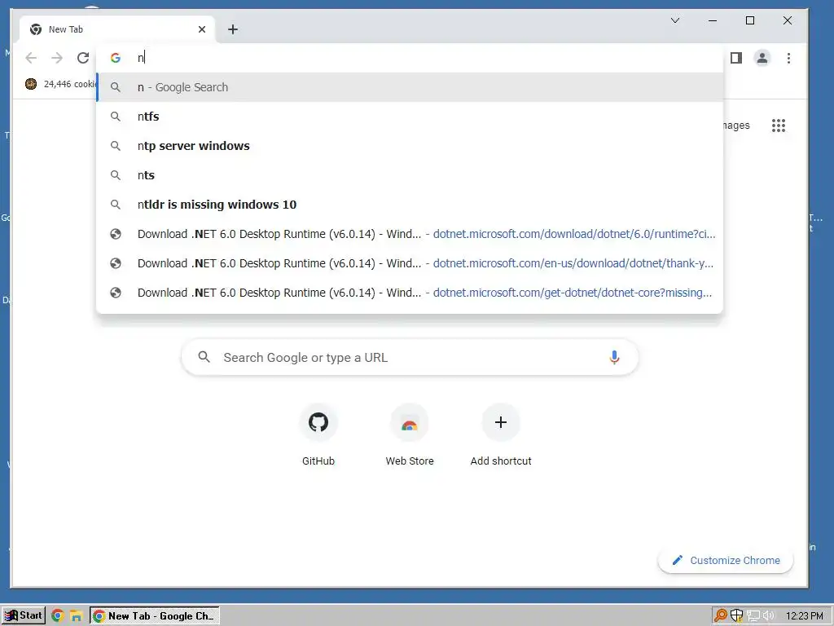Open the GitHub shortcut tile
Viewport: 834px width, 626px height.
tap(318, 437)
